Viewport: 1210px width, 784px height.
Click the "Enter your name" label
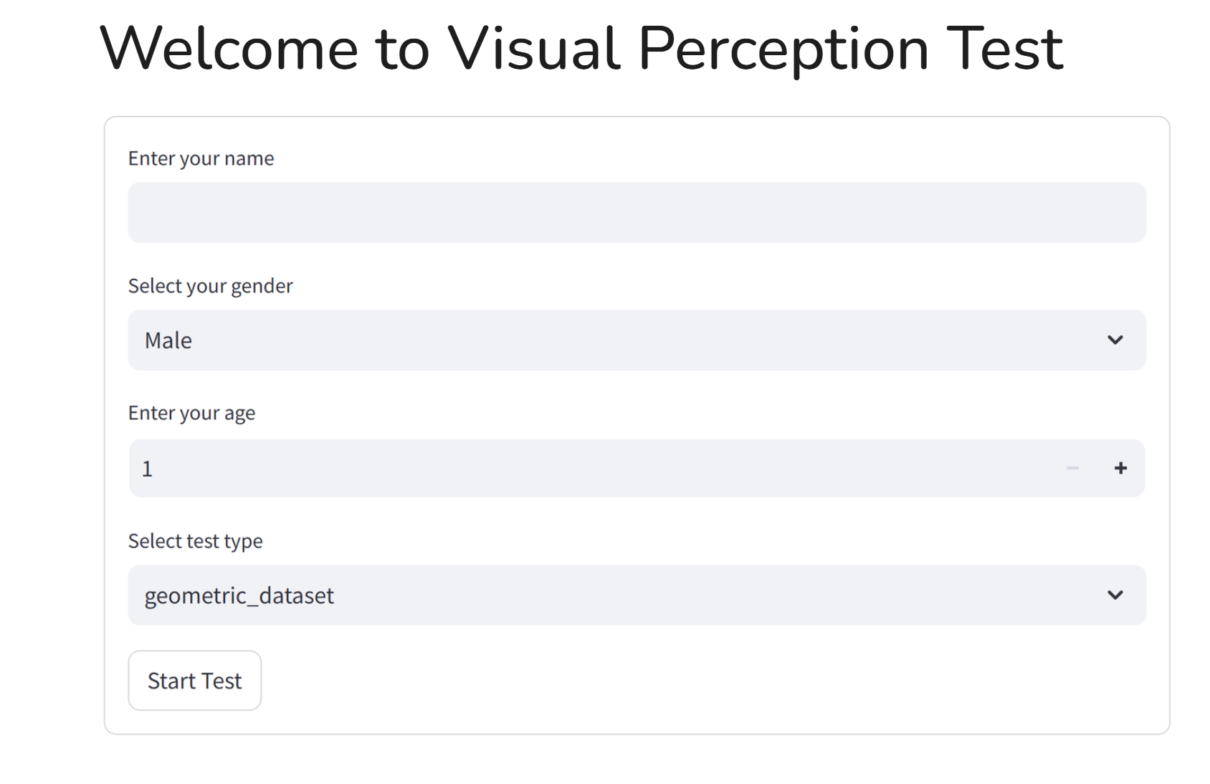[x=201, y=158]
